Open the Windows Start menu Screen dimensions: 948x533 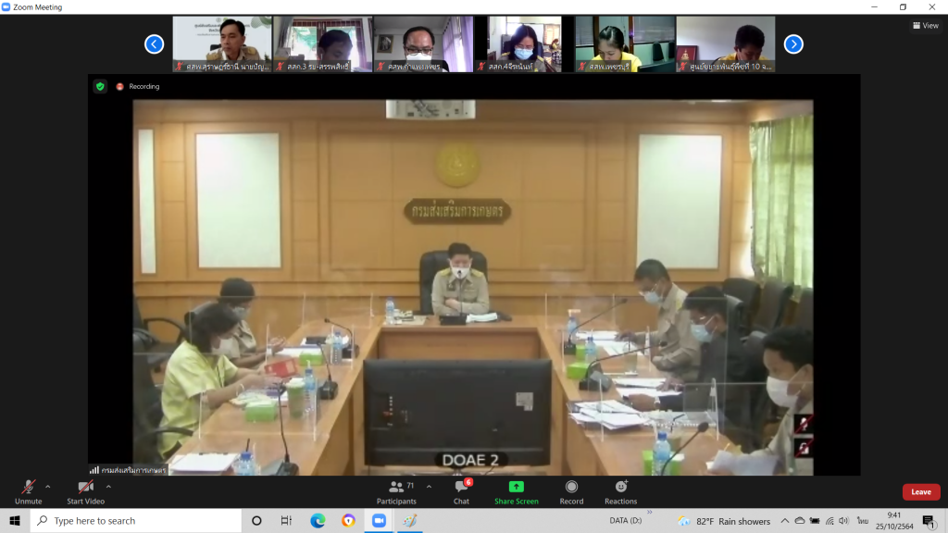[x=15, y=521]
